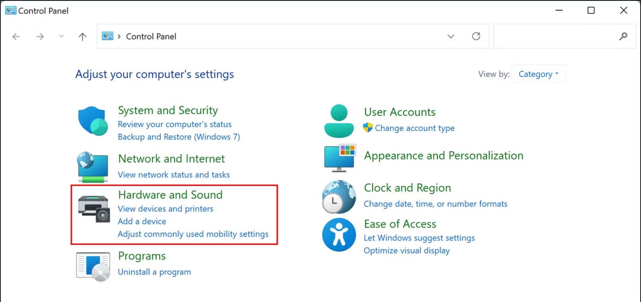This screenshot has height=302, width=641.
Task: Open the address bar history dropdown
Action: [451, 37]
